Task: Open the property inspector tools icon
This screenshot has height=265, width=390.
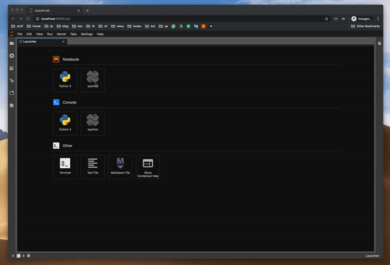Action: click(12, 81)
